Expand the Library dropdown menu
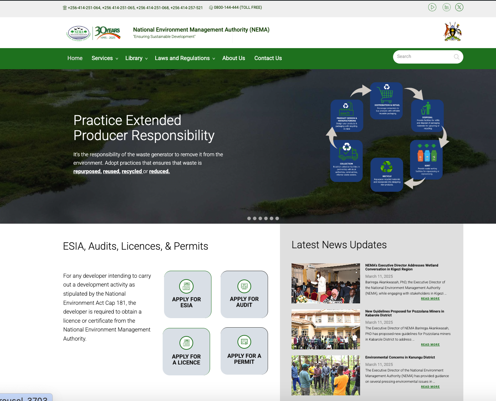 pos(134,58)
